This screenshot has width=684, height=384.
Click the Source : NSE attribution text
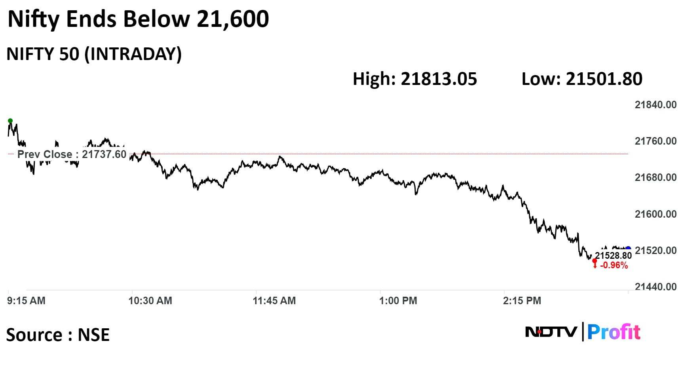coord(58,335)
